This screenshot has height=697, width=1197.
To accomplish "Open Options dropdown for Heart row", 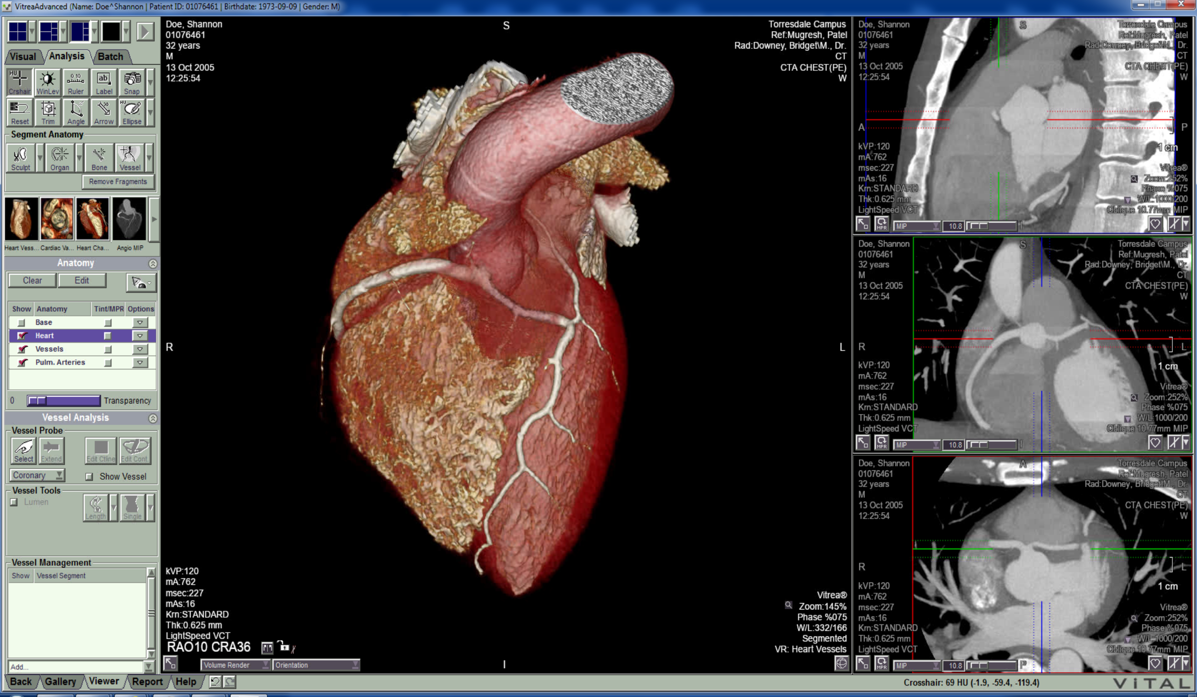I will [x=140, y=336].
